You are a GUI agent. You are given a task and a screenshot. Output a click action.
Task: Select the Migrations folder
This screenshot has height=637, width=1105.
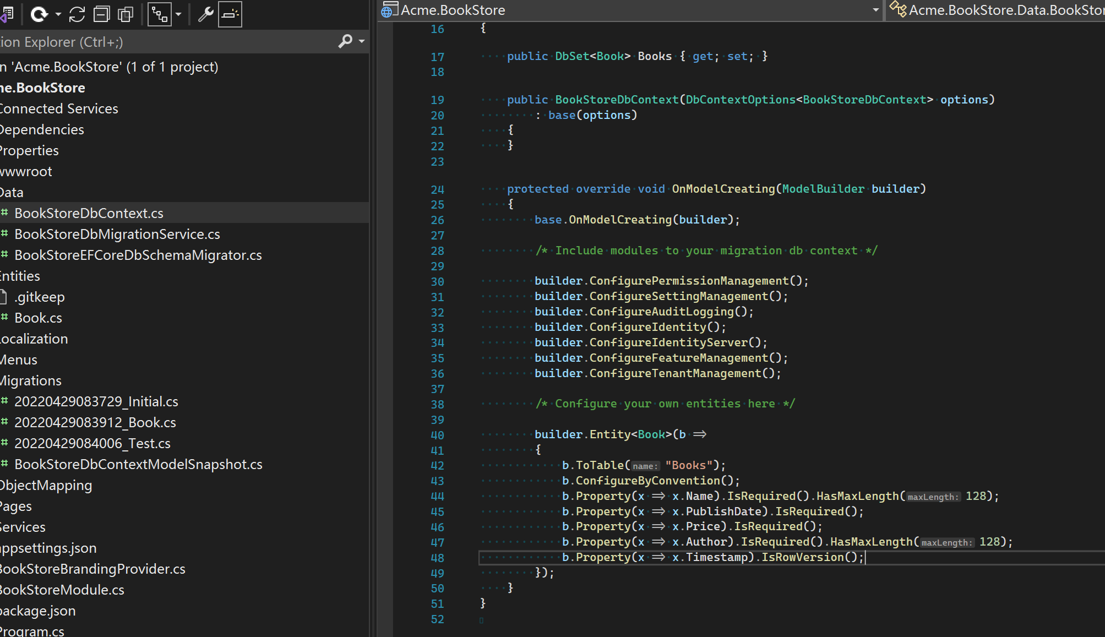point(31,380)
